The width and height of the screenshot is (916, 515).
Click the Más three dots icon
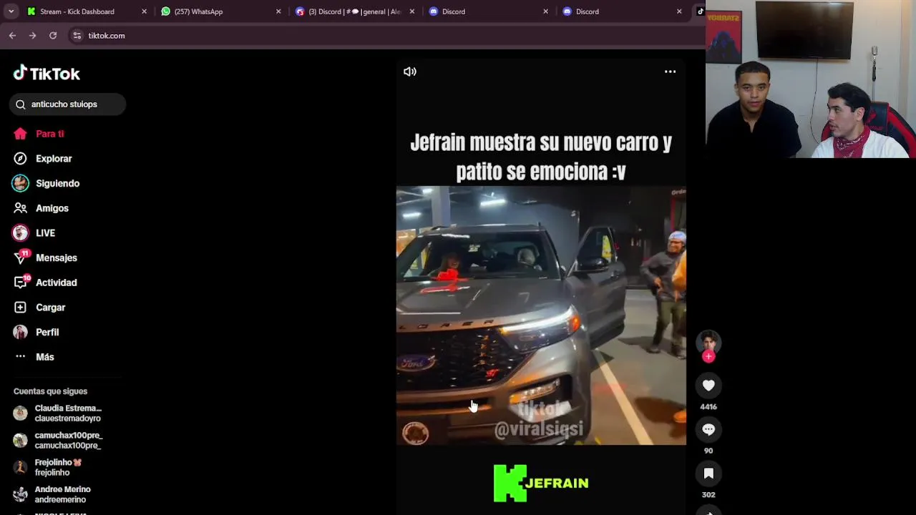(x=20, y=356)
